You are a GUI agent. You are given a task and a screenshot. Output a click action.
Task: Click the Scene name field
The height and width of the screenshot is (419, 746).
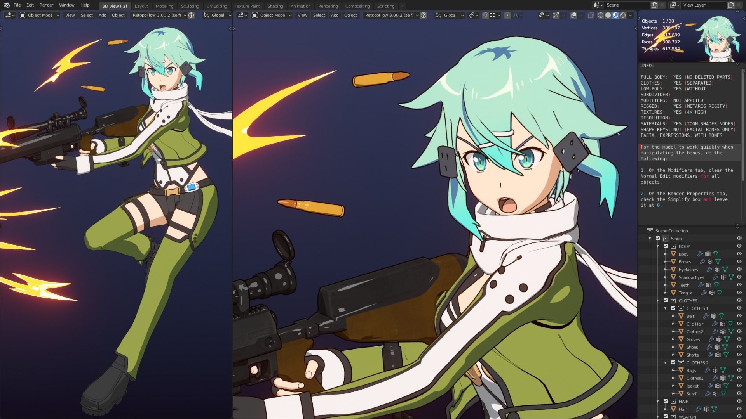click(x=627, y=5)
